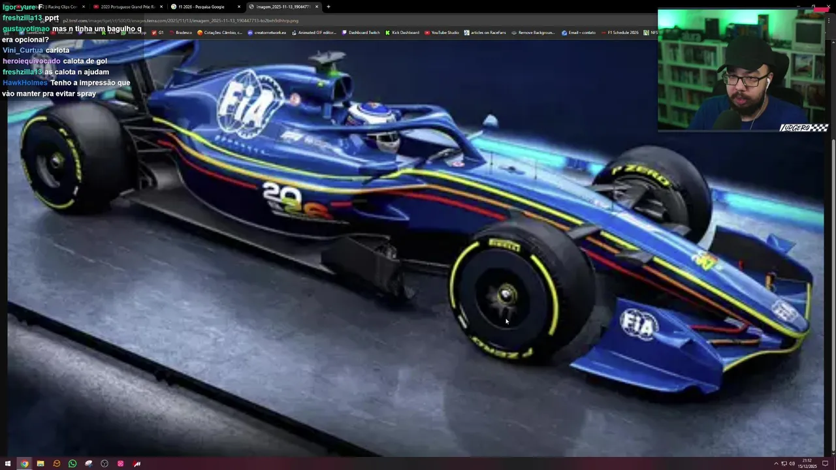Show hidden system tray icons

point(776,463)
